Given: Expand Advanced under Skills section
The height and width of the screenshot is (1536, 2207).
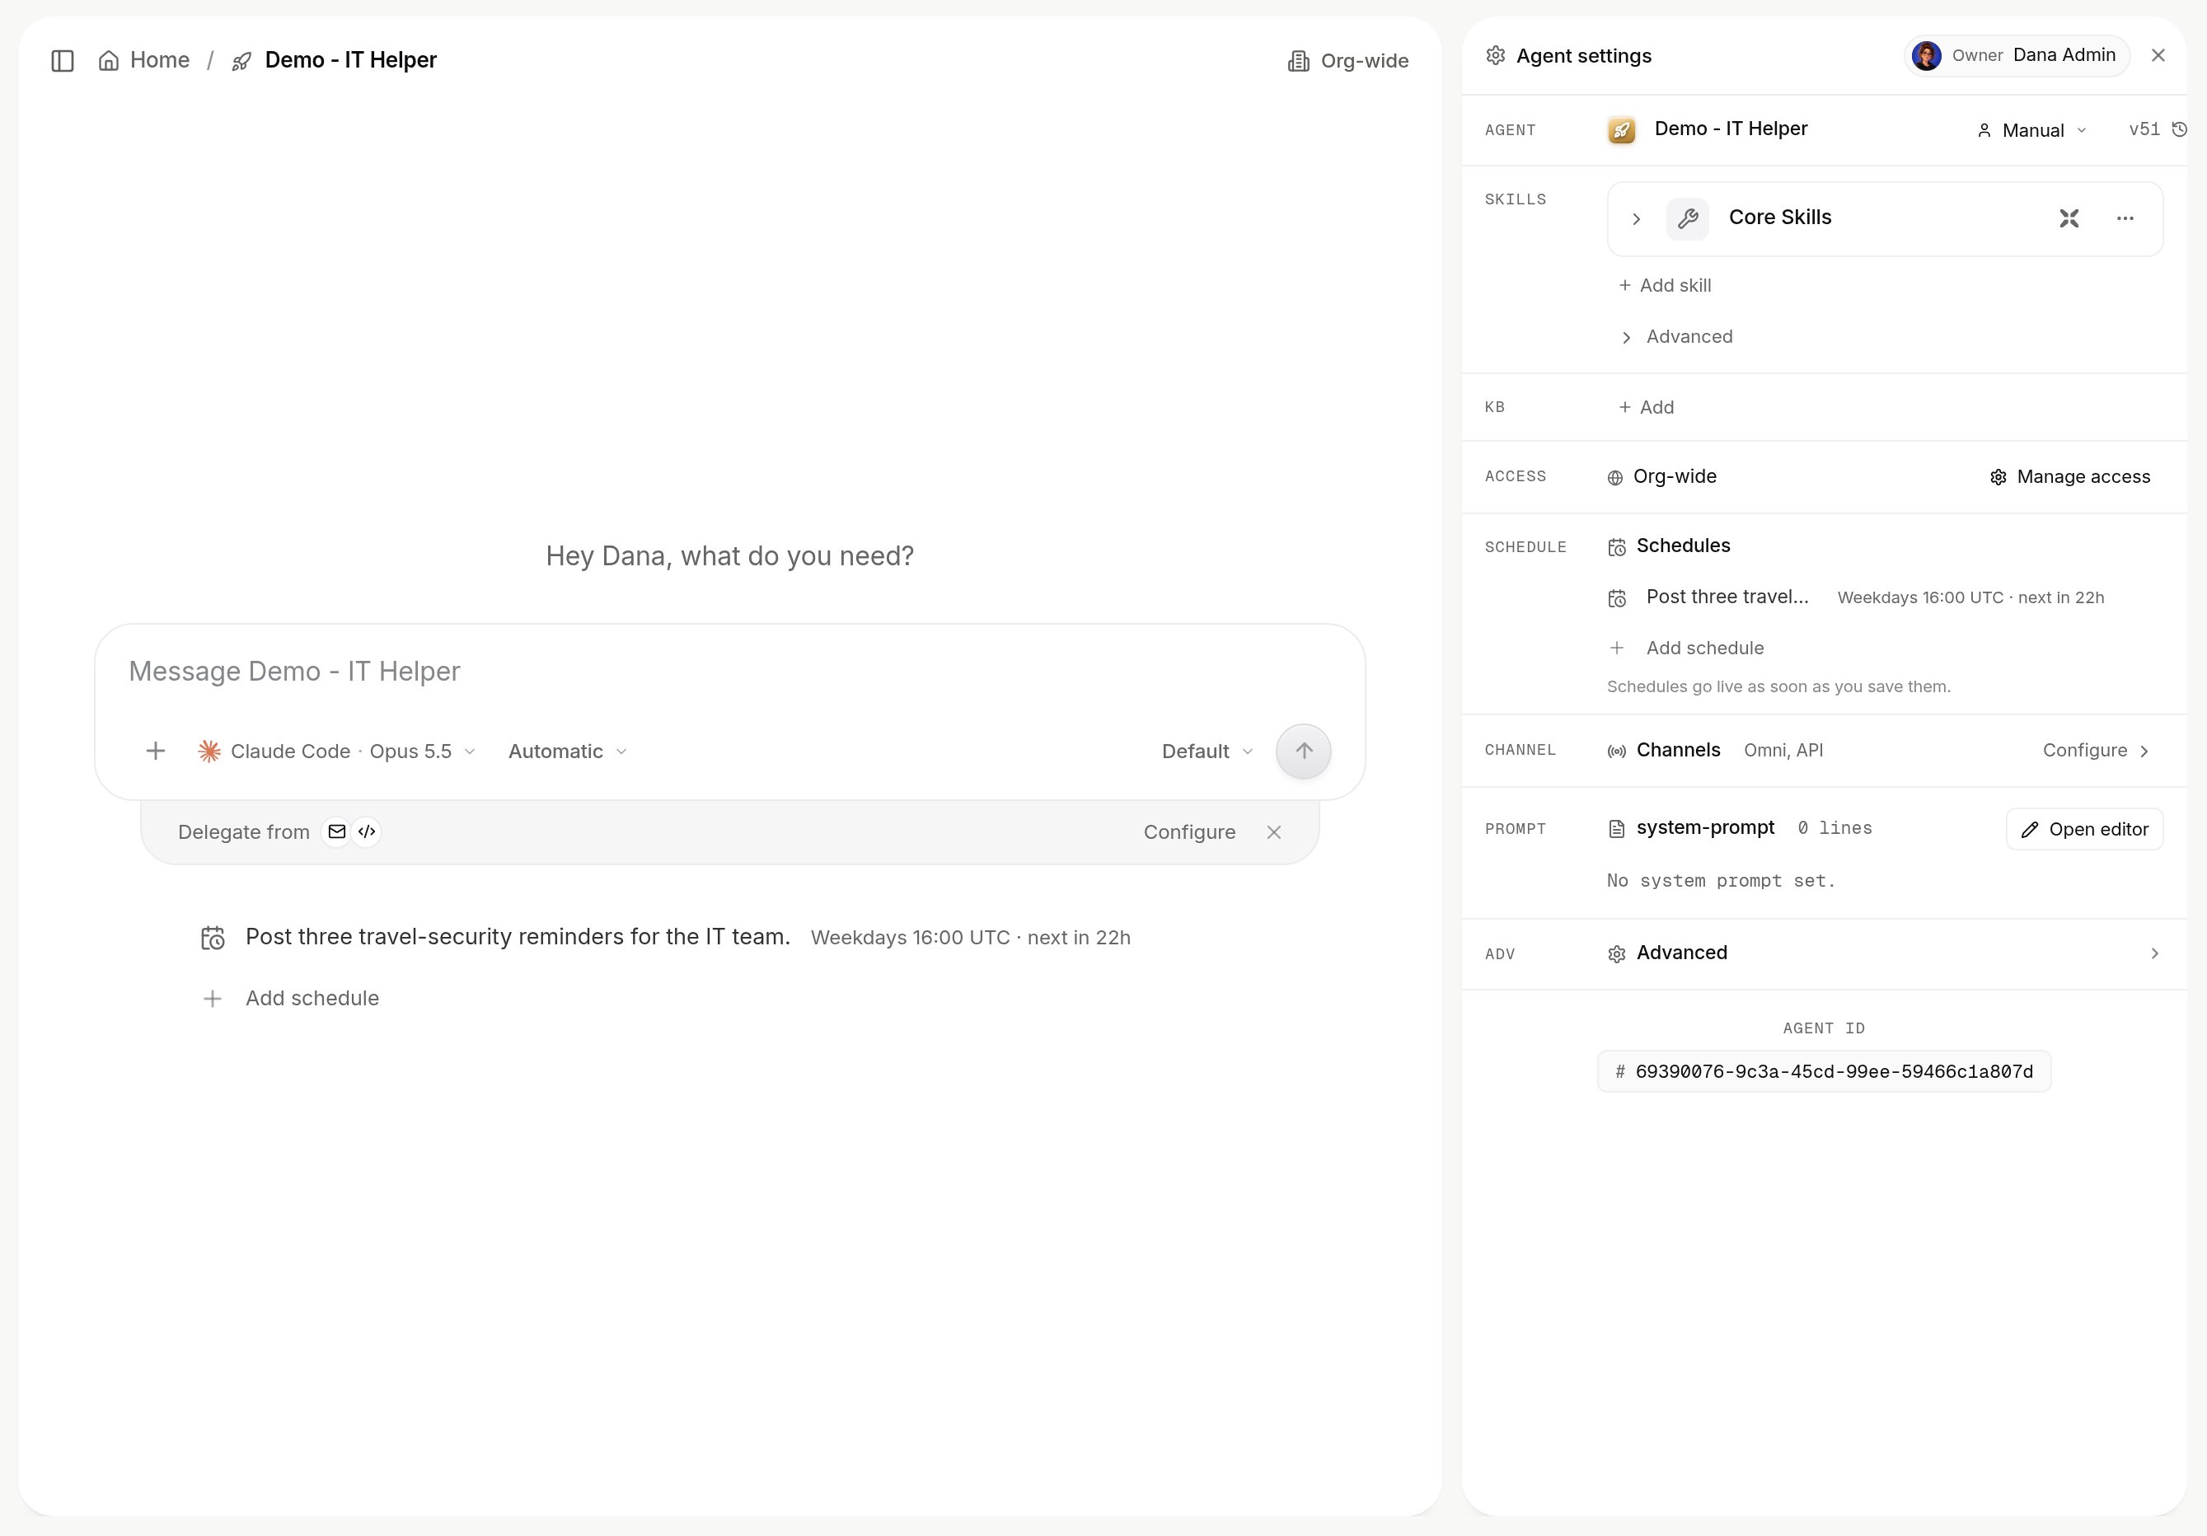Looking at the screenshot, I should pyautogui.click(x=1677, y=336).
